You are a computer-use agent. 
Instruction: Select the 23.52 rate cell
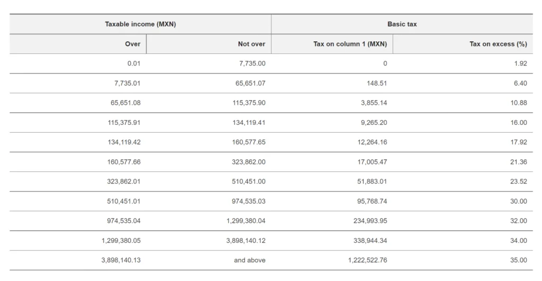(519, 182)
